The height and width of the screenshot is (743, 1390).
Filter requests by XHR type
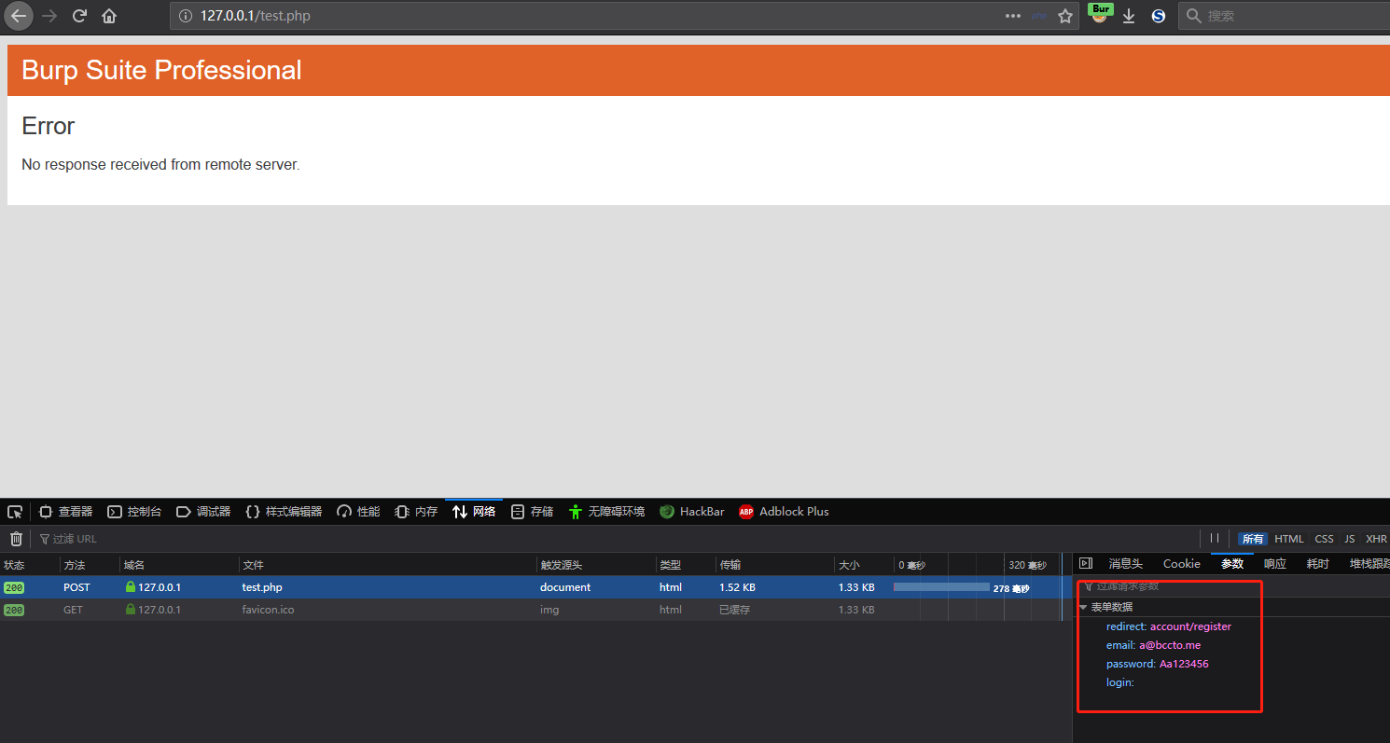click(x=1376, y=539)
